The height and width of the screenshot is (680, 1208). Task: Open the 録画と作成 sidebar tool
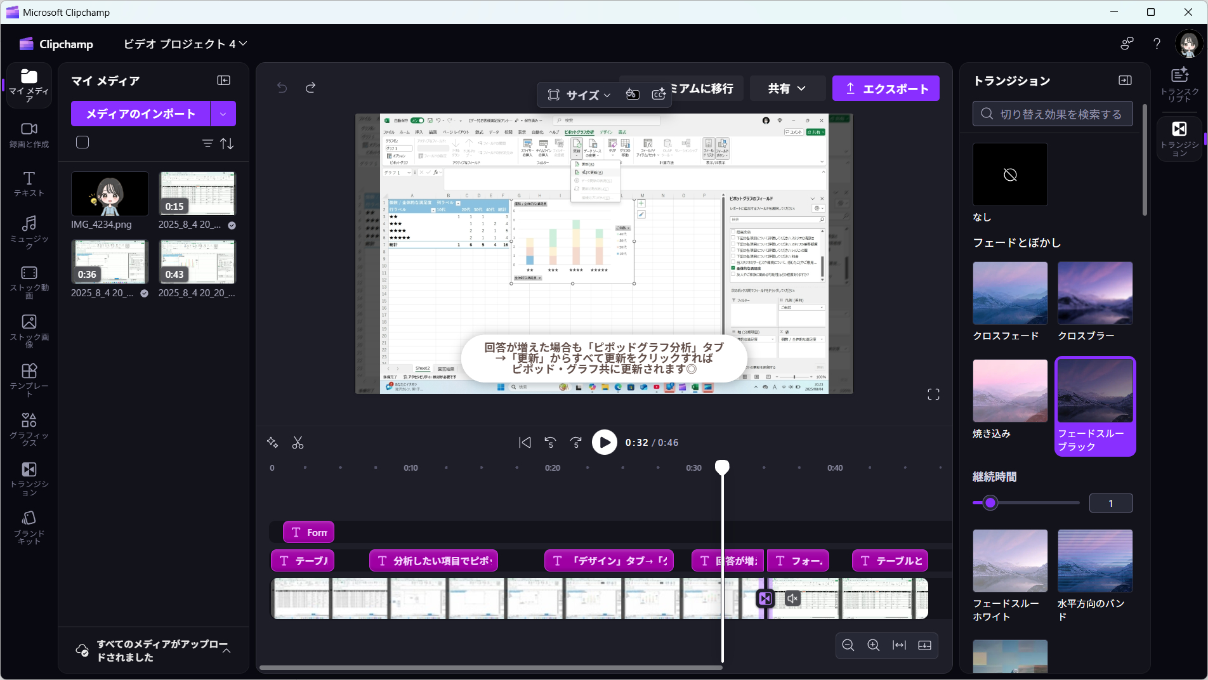pyautogui.click(x=29, y=135)
